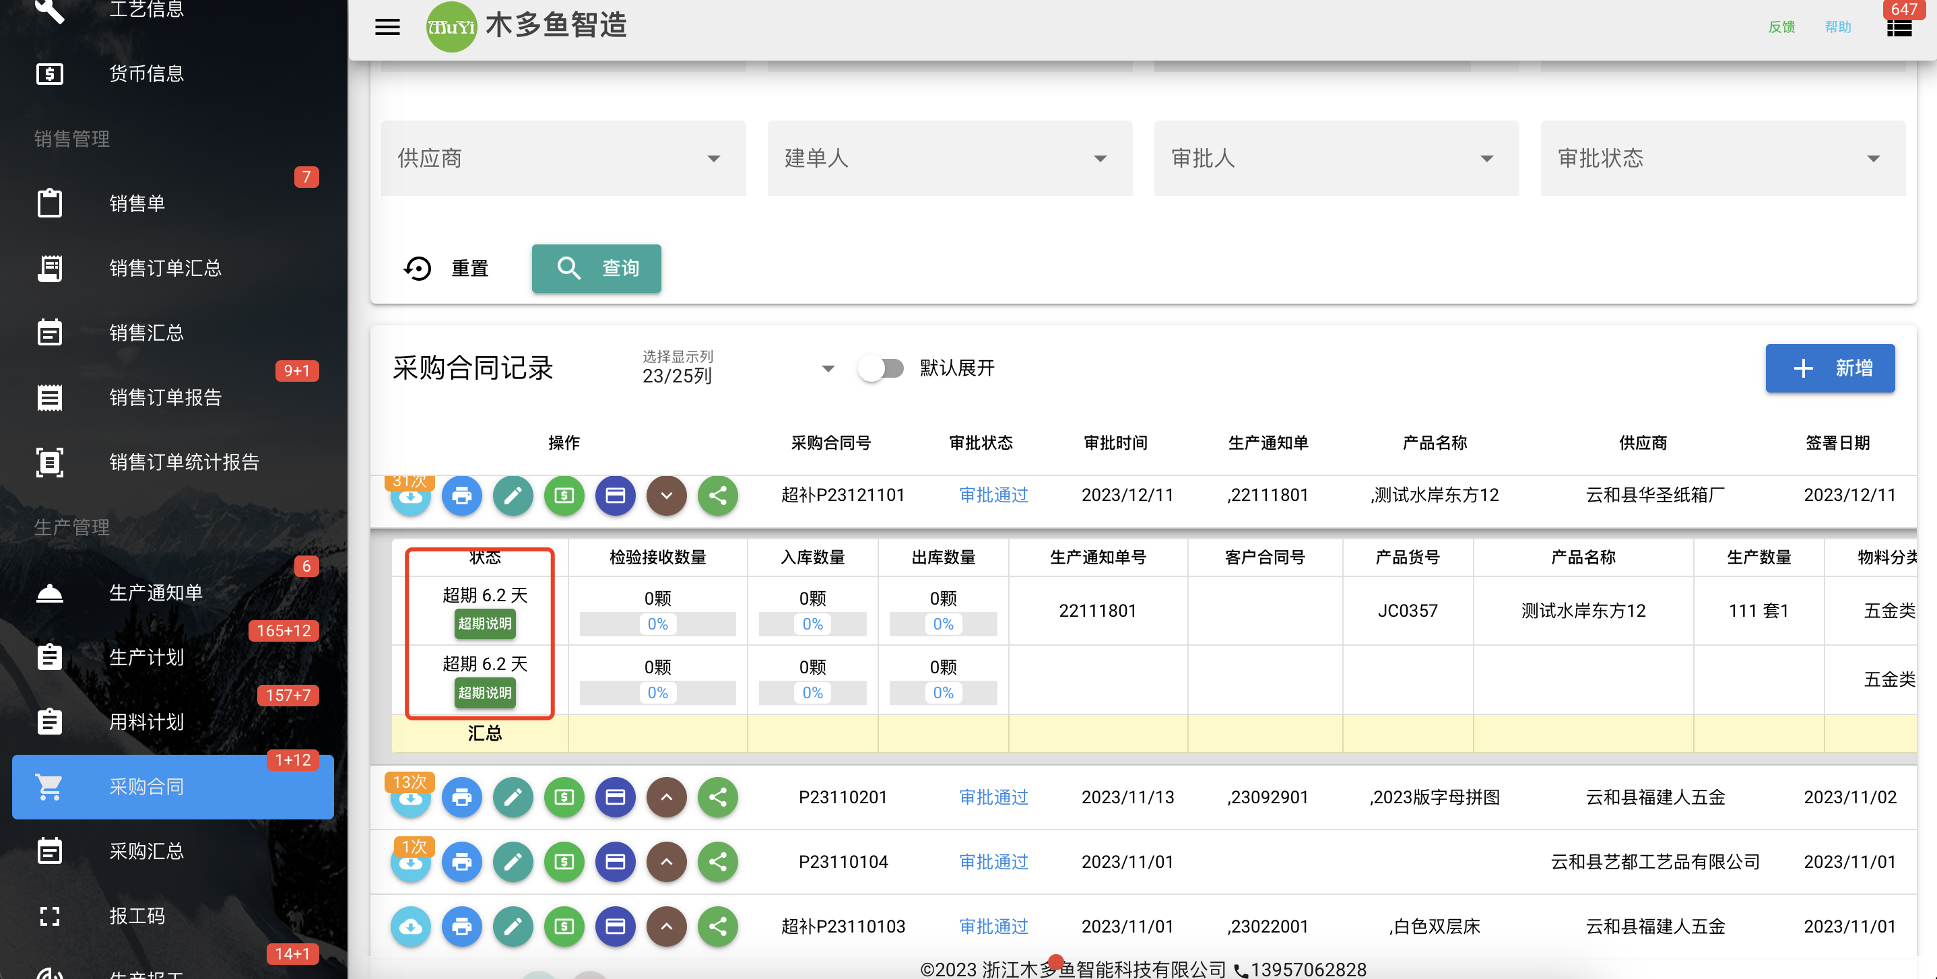Expand details of row P23110201
Screen dimensions: 1937x979
click(x=666, y=797)
